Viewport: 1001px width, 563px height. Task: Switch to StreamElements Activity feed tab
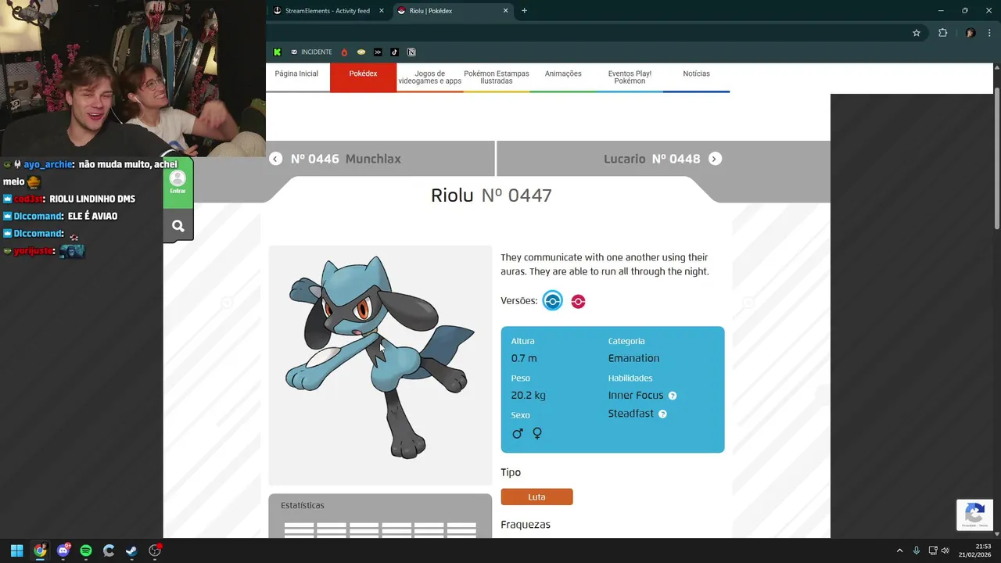(328, 11)
